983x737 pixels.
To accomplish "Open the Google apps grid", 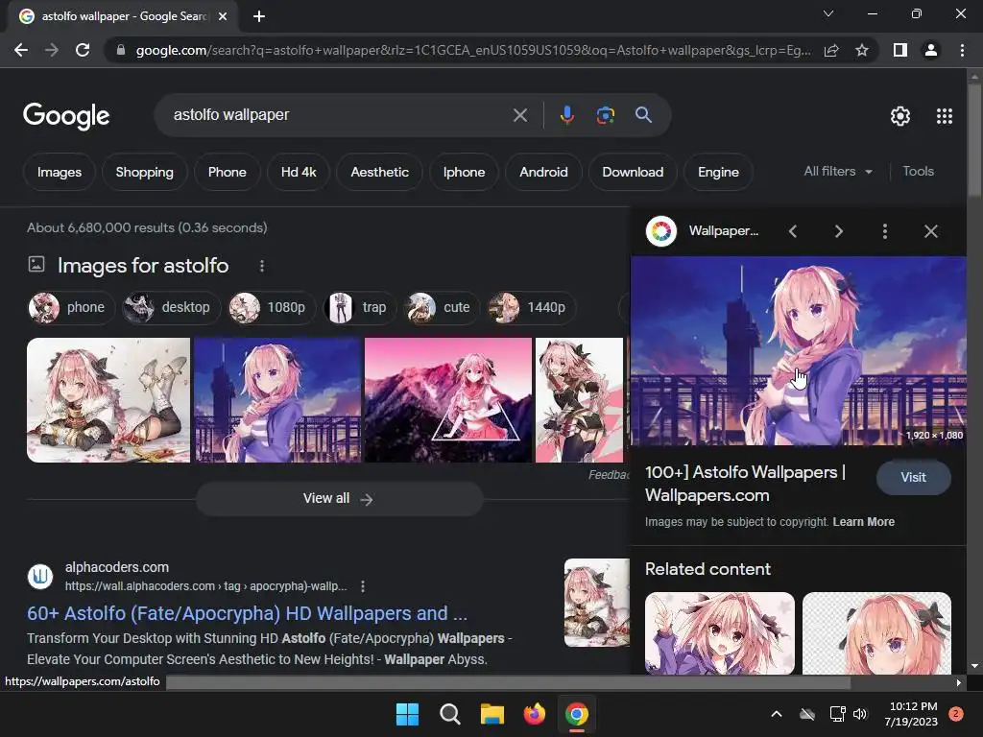I will (x=945, y=116).
